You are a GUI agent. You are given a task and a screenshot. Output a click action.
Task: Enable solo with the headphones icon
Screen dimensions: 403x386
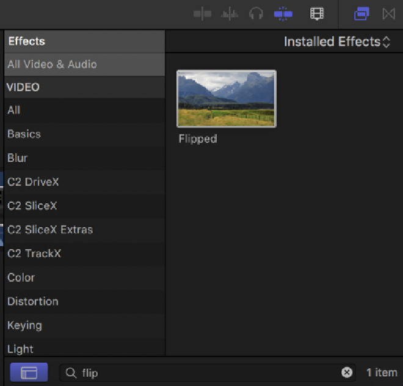[x=256, y=13]
